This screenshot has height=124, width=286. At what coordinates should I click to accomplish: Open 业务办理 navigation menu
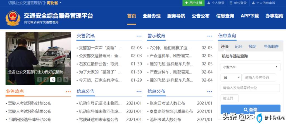(x=152, y=16)
